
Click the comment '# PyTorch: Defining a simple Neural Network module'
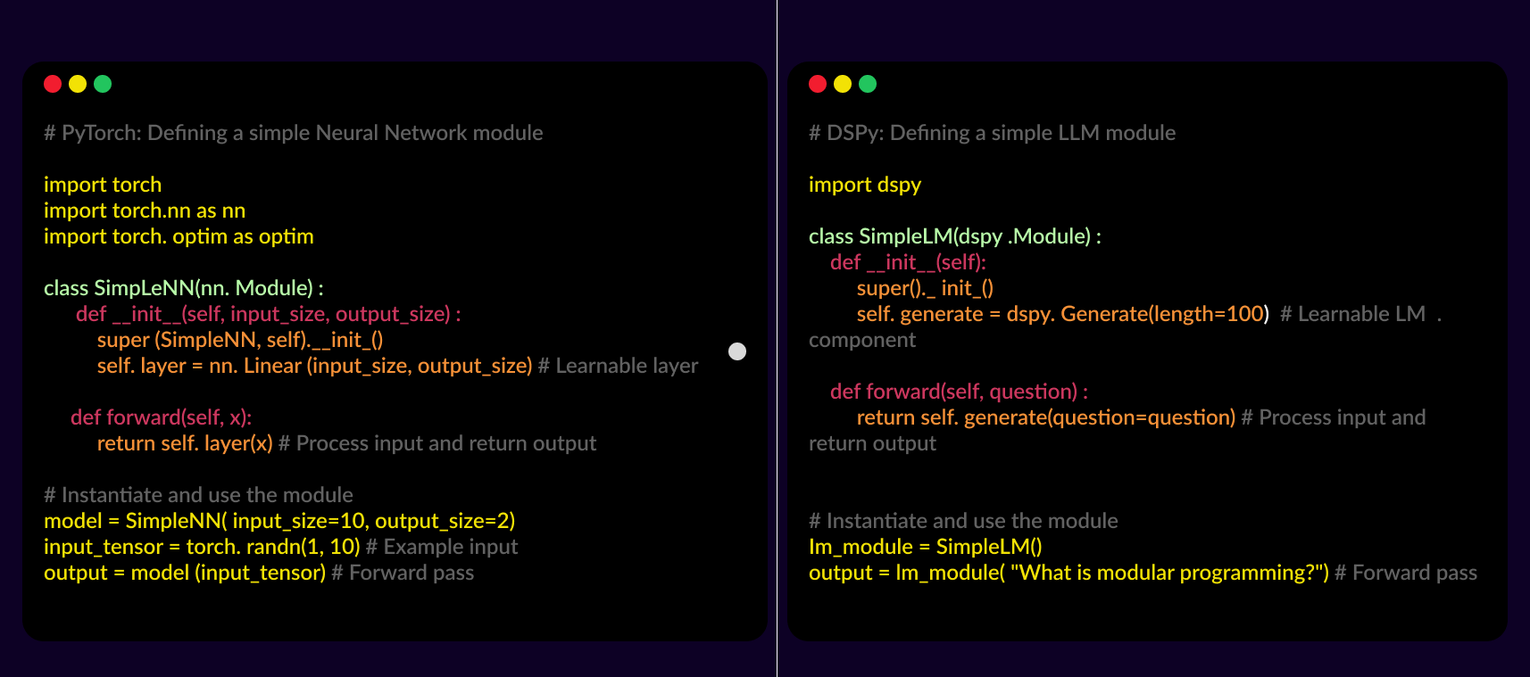coord(294,133)
